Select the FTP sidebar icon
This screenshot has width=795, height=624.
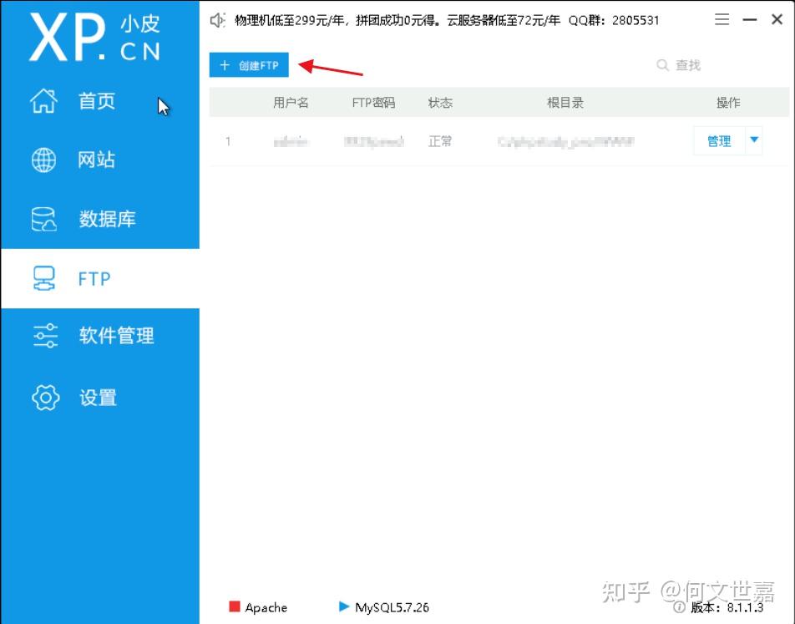pyautogui.click(x=43, y=278)
